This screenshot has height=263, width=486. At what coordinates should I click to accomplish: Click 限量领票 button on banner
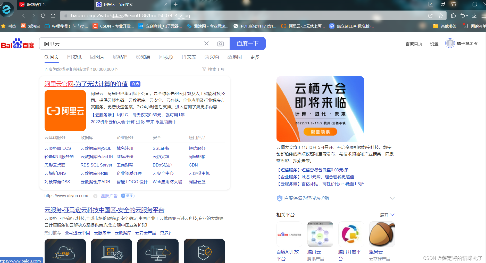pos(320,132)
